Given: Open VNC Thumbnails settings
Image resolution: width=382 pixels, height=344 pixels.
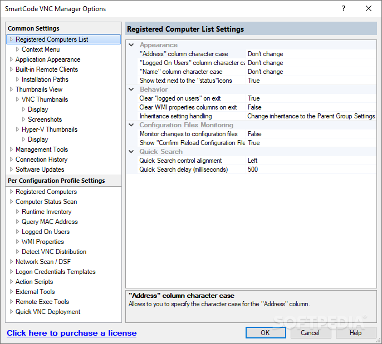Looking at the screenshot, I should click(x=45, y=99).
